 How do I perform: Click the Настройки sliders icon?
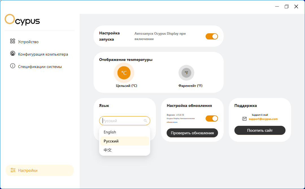click(x=13, y=170)
